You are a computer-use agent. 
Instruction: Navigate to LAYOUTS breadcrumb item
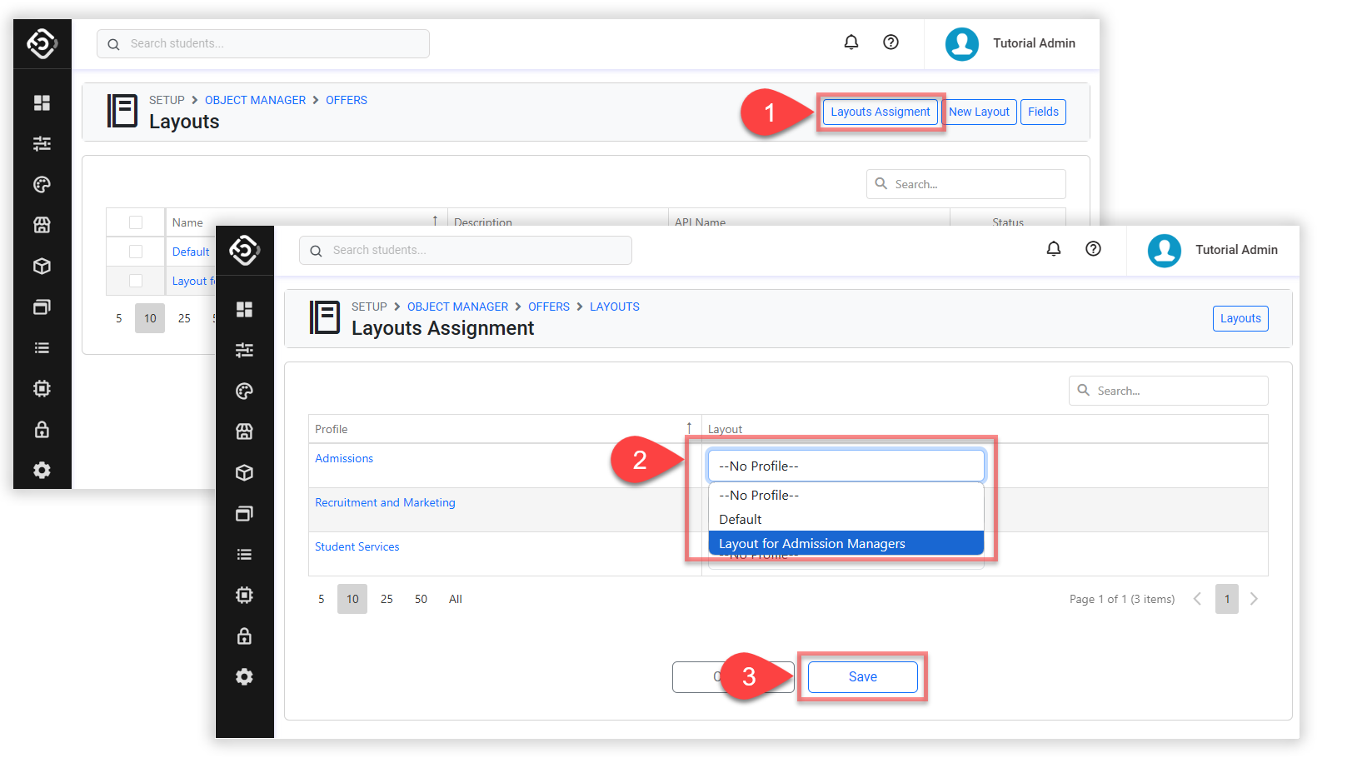pyautogui.click(x=614, y=307)
